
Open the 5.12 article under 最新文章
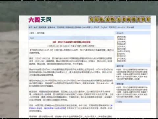128,79
